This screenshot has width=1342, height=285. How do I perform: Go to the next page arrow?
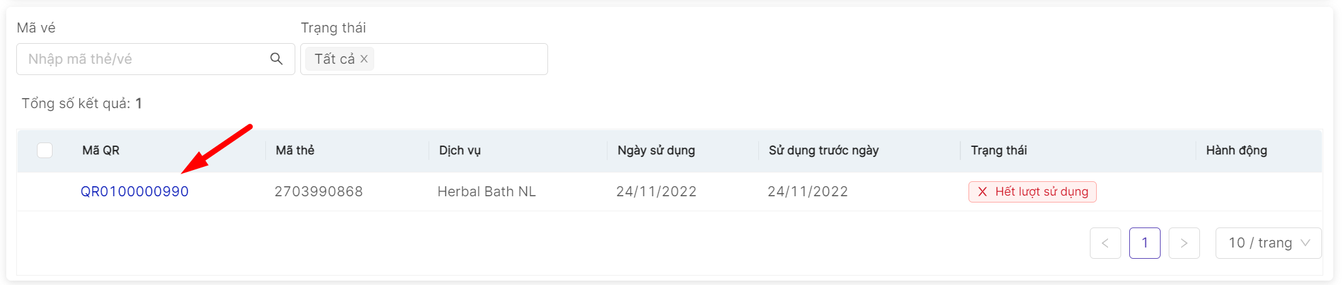click(x=1184, y=243)
